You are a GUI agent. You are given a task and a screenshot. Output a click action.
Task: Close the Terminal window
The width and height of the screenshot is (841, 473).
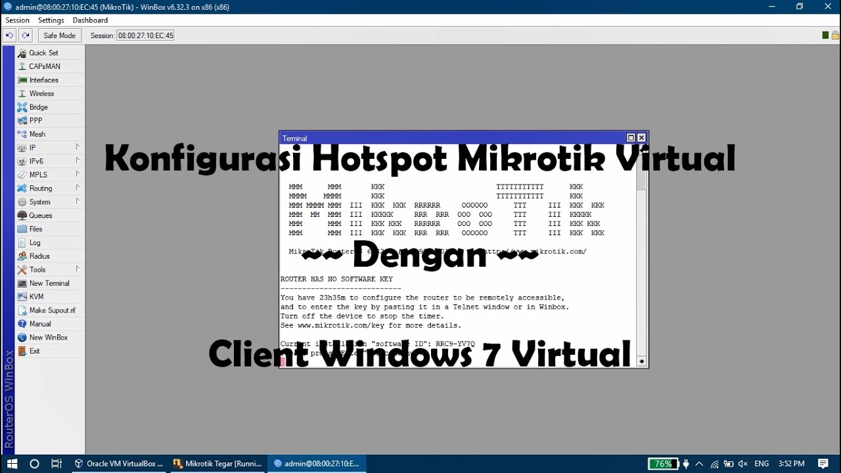tap(642, 138)
